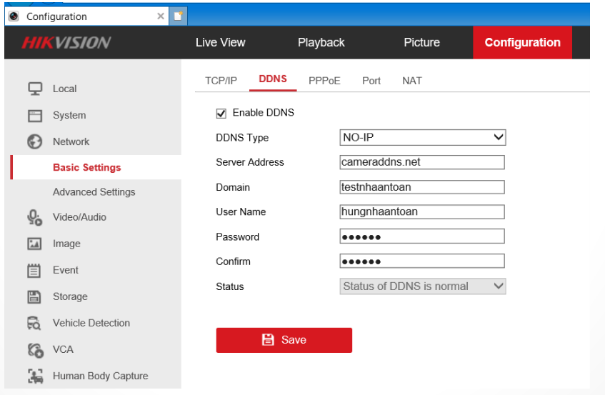This screenshot has width=605, height=395.
Task: Click the browser tab camera favicon
Action: click(14, 16)
